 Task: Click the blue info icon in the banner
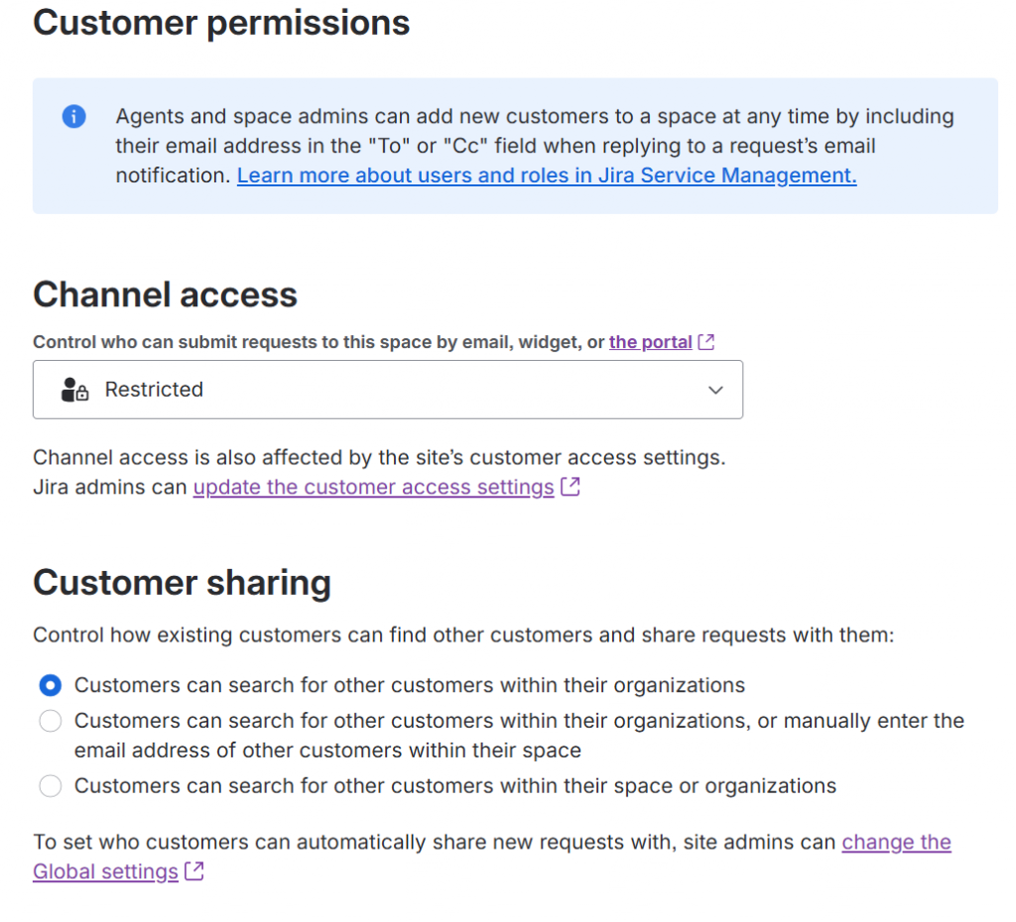point(74,117)
